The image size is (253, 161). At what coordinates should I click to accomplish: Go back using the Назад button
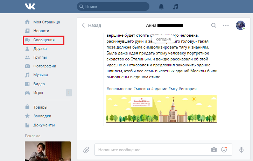(91, 25)
